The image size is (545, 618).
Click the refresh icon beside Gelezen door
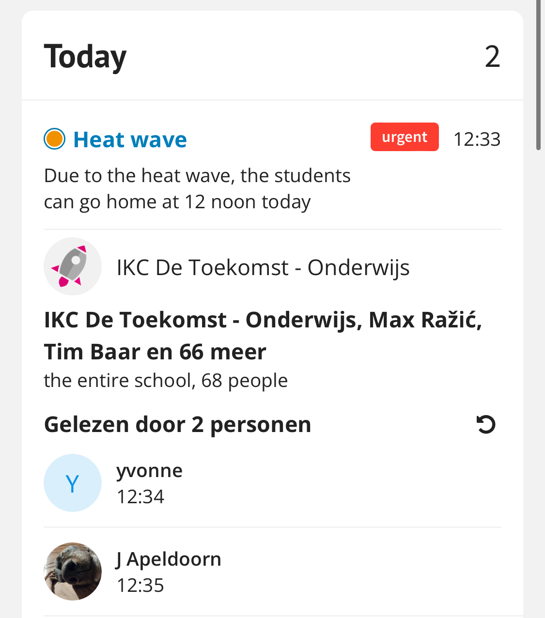coord(486,424)
